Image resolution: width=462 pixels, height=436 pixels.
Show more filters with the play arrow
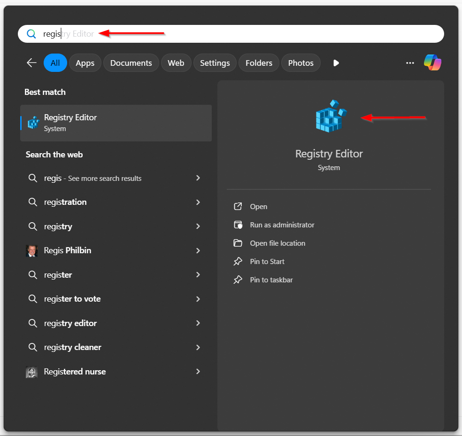pos(336,63)
